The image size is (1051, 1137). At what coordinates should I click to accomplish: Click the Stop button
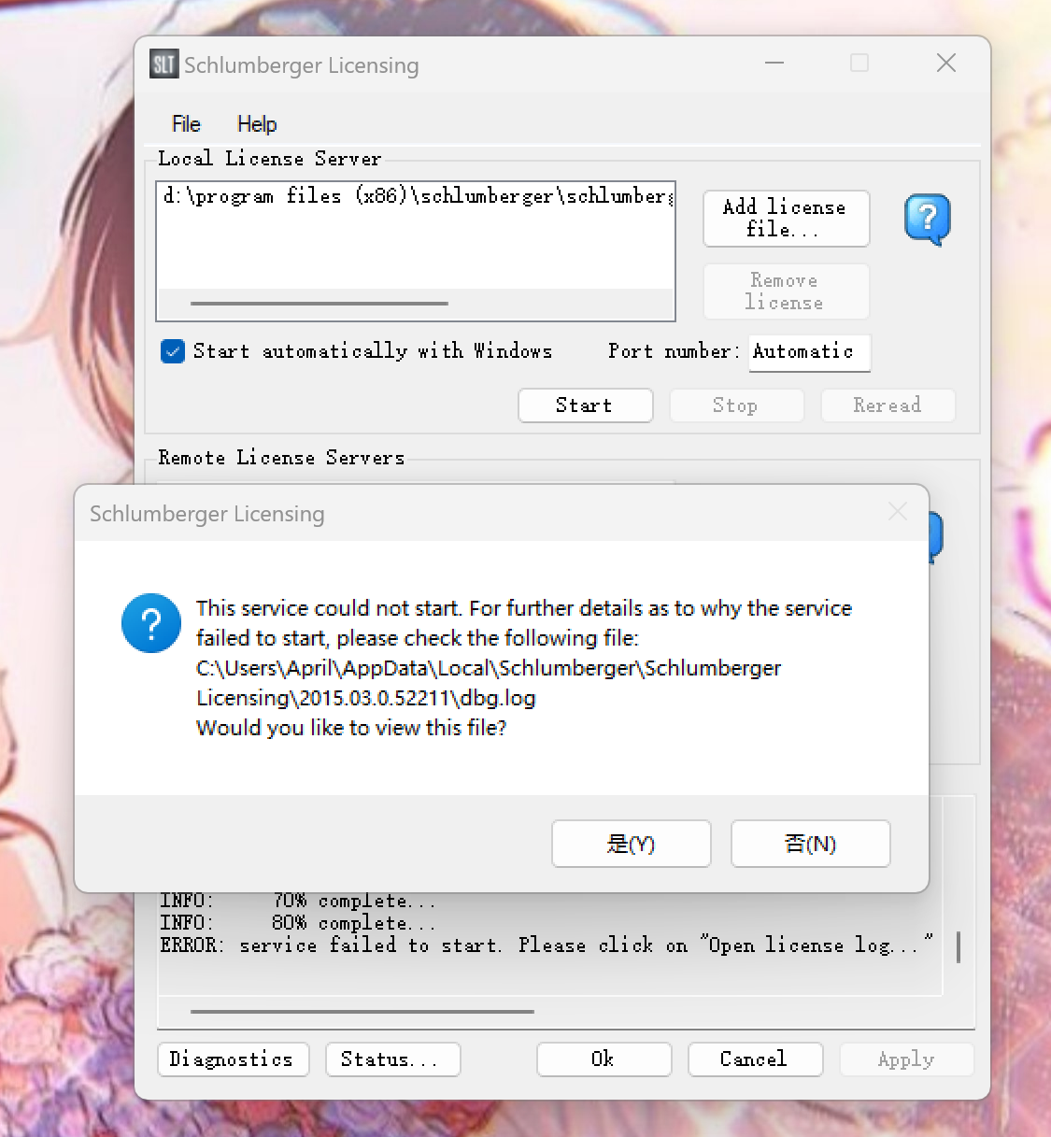pos(736,405)
